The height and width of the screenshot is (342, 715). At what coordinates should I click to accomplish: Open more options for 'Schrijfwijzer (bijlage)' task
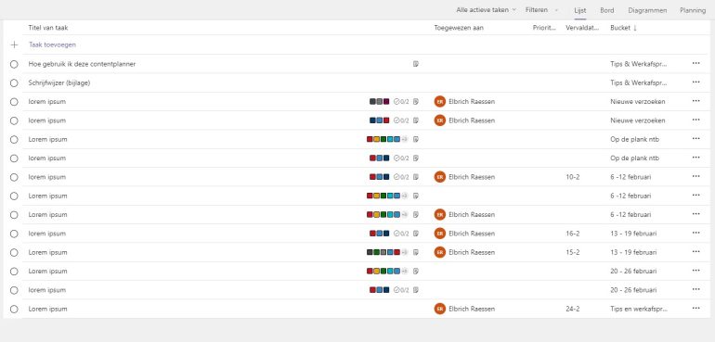695,82
